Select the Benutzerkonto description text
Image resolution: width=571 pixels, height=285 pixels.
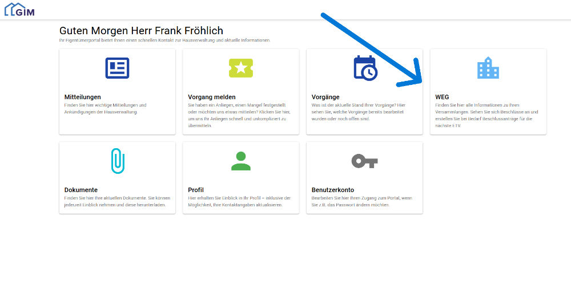point(362,201)
